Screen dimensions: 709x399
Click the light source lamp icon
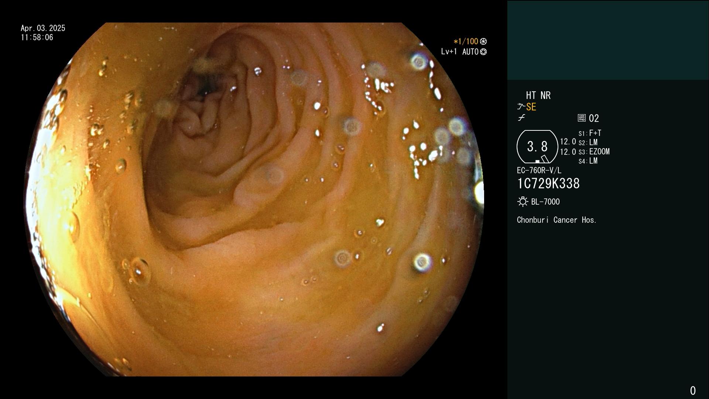coord(523,201)
